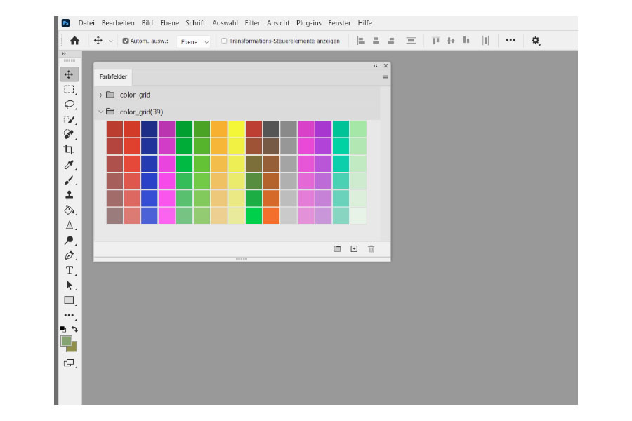The width and height of the screenshot is (632, 421).
Task: Pick the yellow swatch in top row
Action: (x=237, y=128)
